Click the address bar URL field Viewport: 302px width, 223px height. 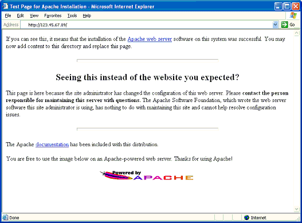pos(146,25)
